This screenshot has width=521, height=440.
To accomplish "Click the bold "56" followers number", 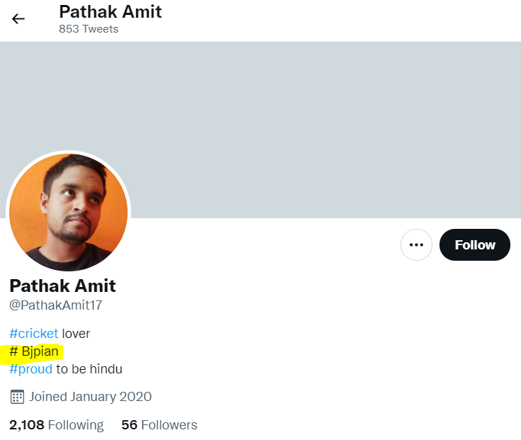I will point(129,425).
